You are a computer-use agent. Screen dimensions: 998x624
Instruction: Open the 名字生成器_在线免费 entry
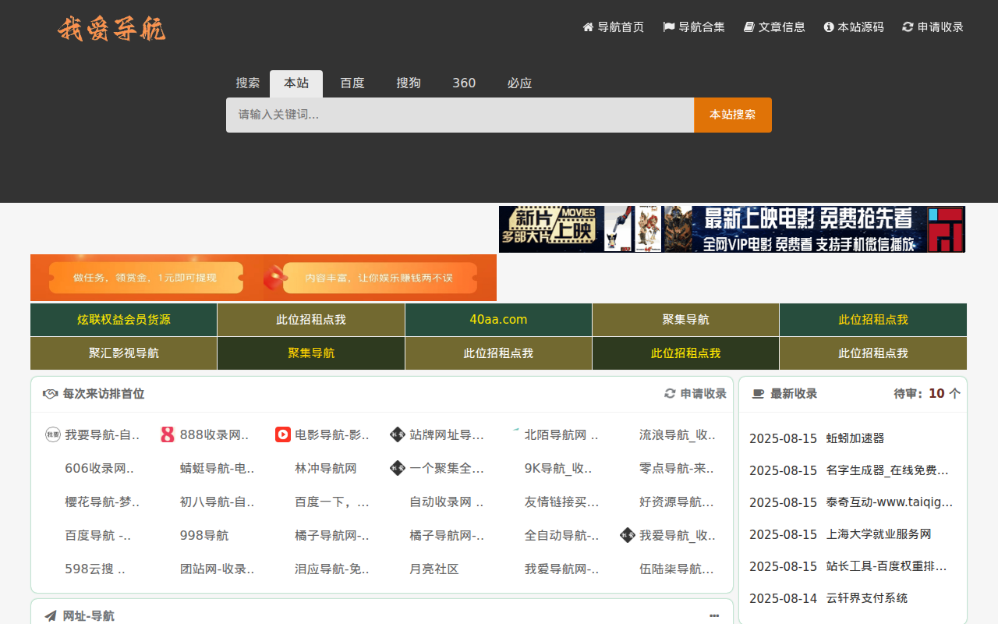point(887,470)
